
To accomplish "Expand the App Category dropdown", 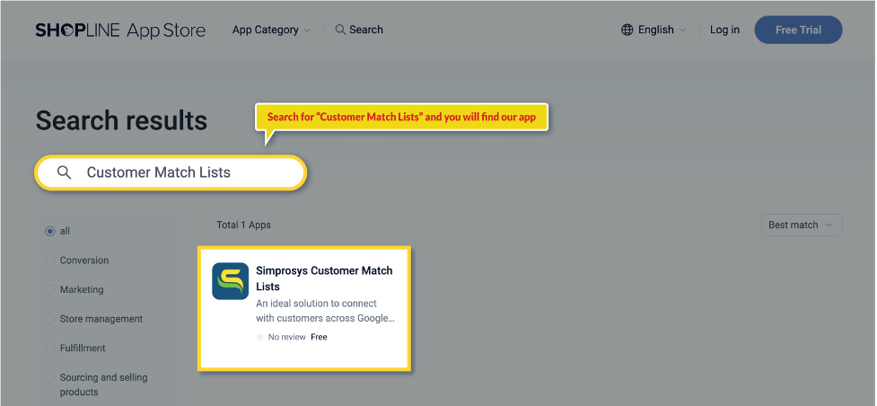I will [x=271, y=30].
